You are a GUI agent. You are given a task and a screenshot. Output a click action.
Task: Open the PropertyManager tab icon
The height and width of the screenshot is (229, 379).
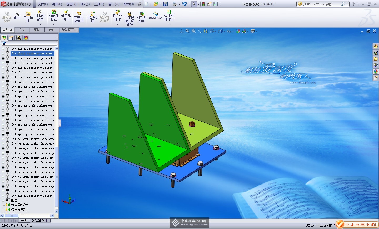coord(11,38)
